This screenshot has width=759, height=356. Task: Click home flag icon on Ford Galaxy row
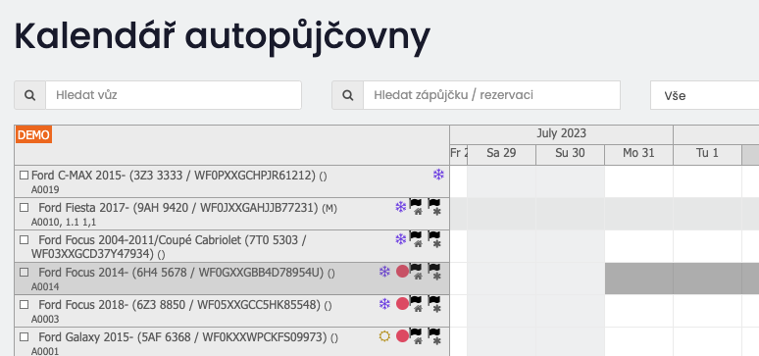[417, 336]
